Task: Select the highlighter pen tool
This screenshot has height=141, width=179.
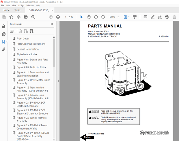Action: [153, 17]
